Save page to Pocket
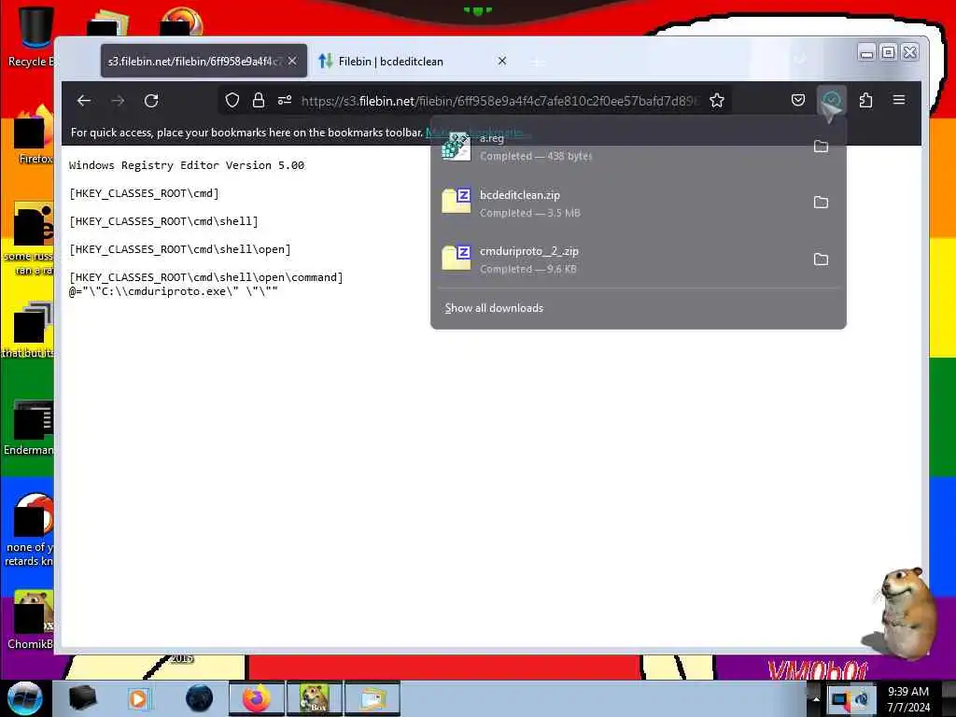 click(x=797, y=101)
